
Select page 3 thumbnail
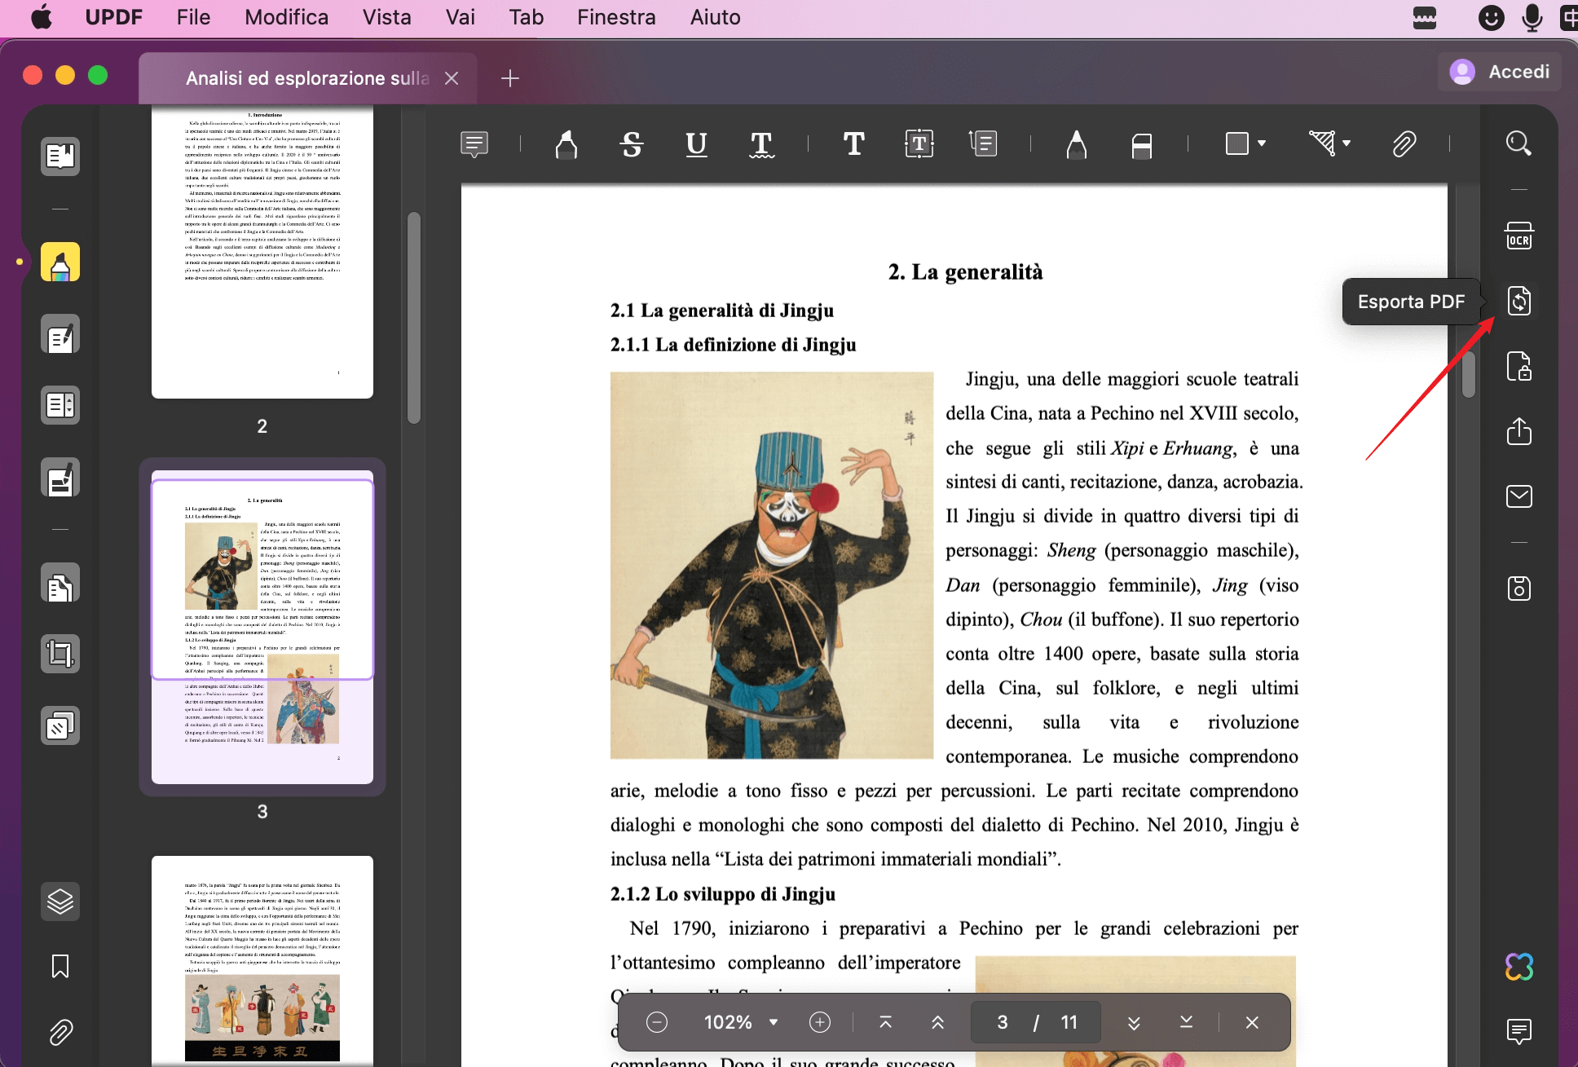pyautogui.click(x=262, y=627)
